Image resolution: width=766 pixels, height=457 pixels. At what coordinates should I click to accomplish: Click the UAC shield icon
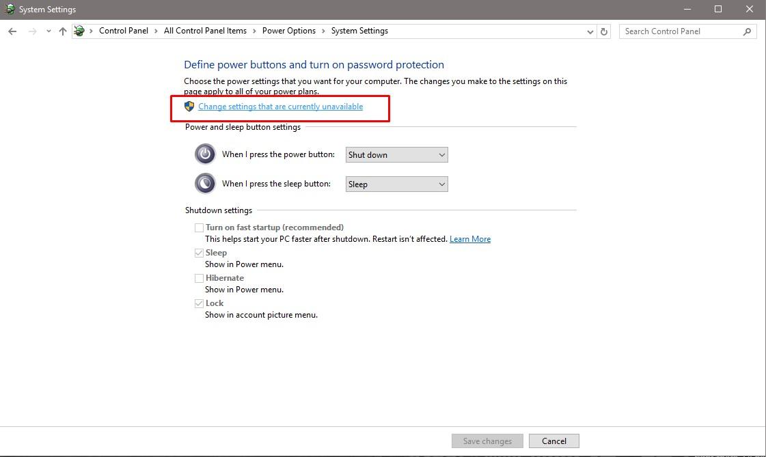tap(189, 107)
